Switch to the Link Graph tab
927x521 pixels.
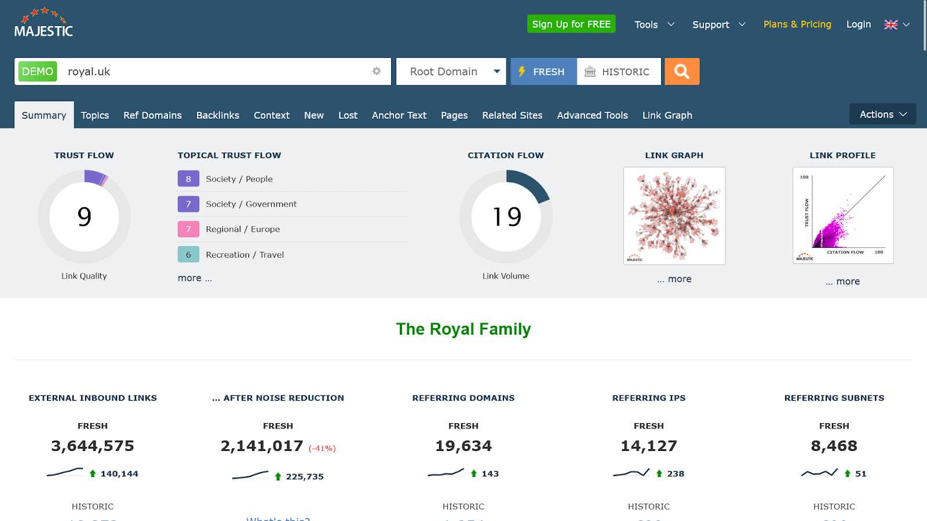[667, 115]
